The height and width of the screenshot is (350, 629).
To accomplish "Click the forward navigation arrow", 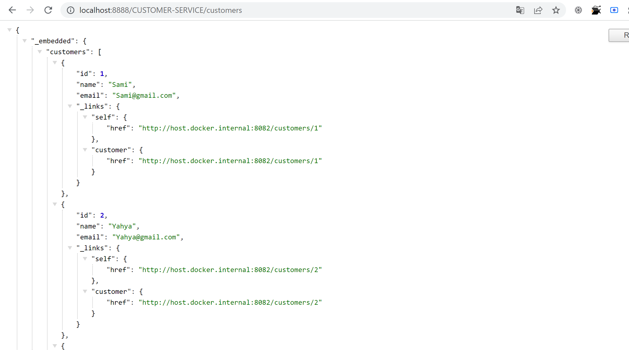I will (x=30, y=10).
